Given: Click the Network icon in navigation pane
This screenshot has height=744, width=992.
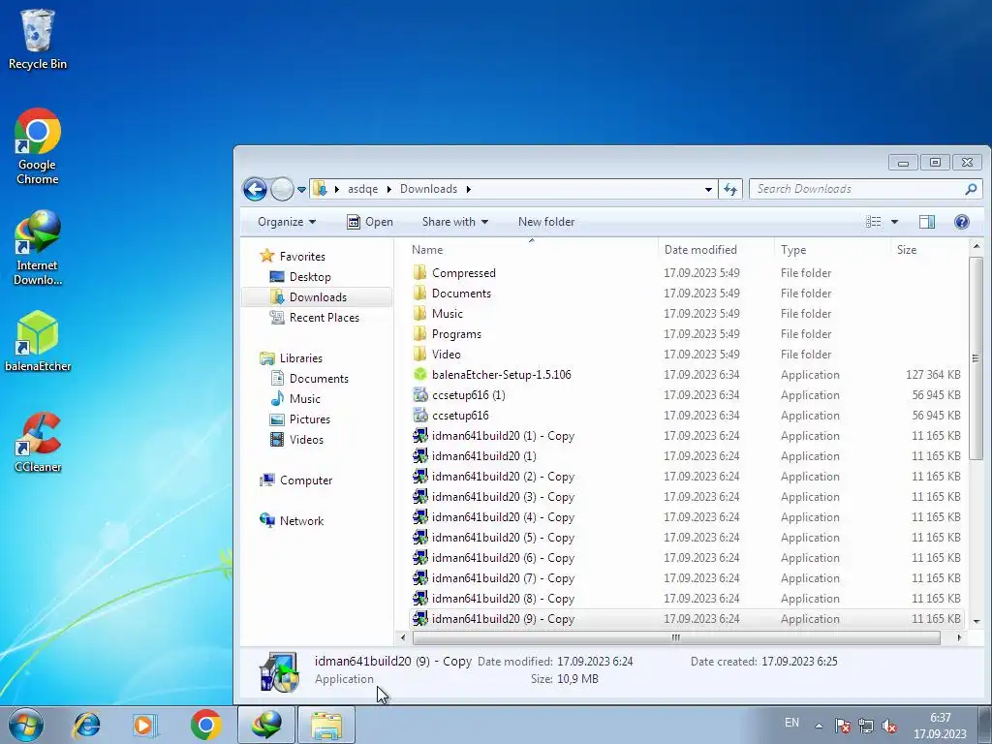Looking at the screenshot, I should pos(267,520).
